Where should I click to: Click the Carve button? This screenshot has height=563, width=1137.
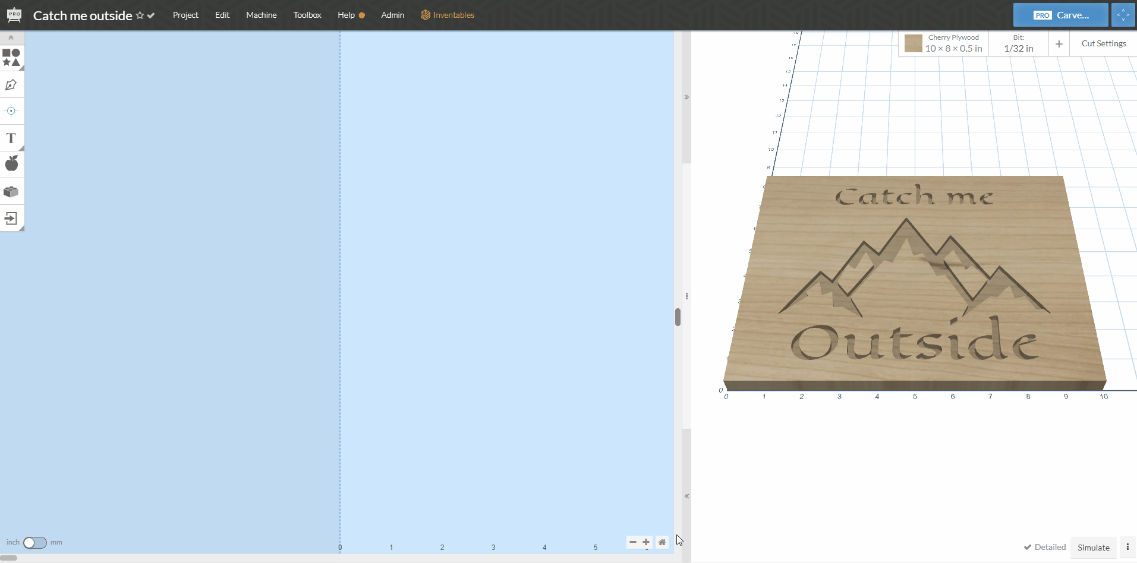[1061, 15]
